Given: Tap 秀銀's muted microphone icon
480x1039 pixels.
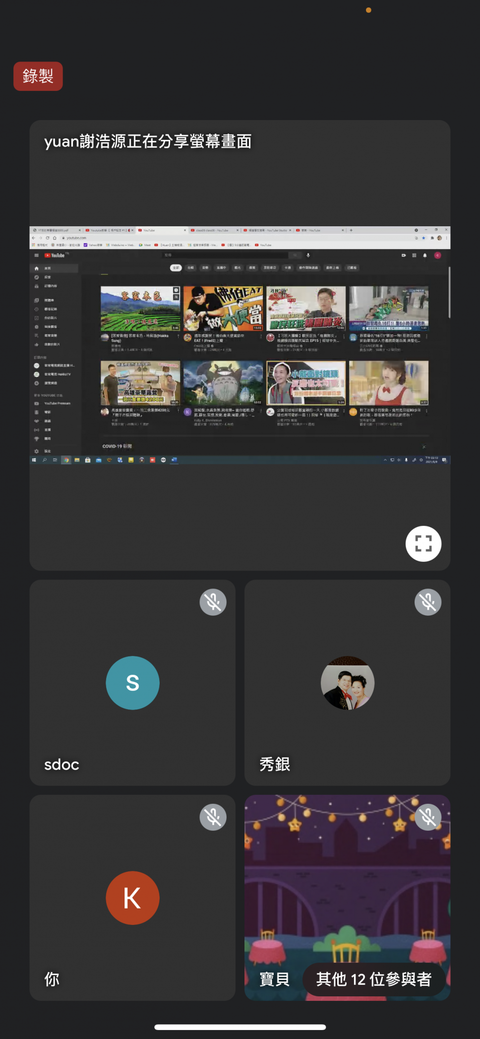Looking at the screenshot, I should click(x=427, y=602).
